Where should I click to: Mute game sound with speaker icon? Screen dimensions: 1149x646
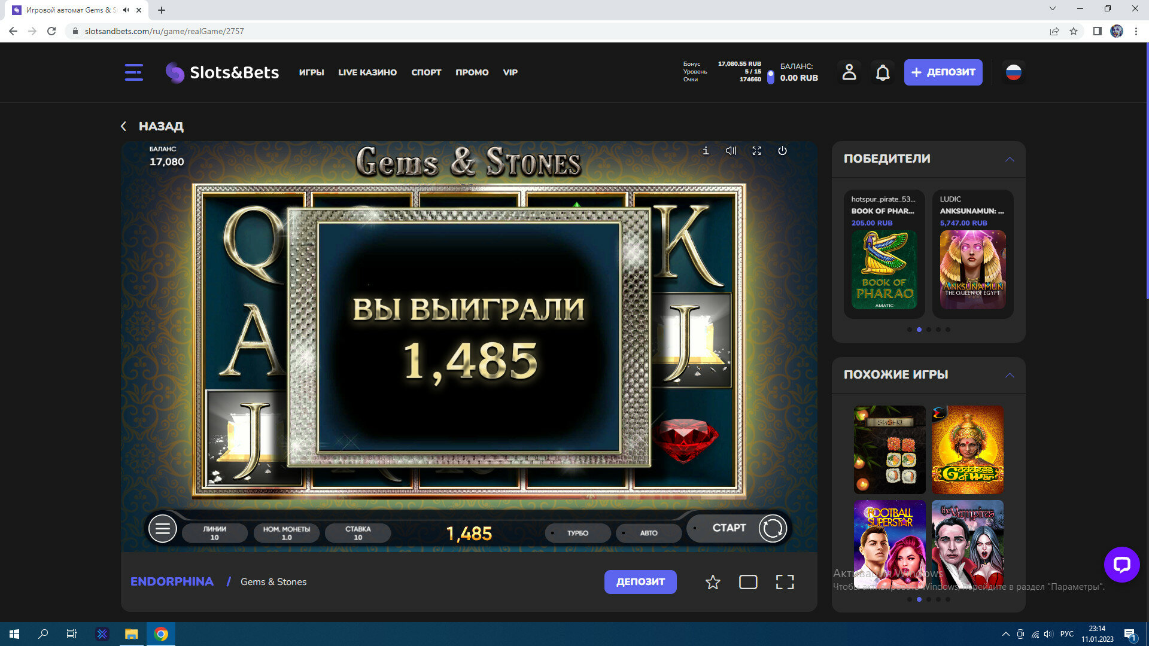[731, 151]
